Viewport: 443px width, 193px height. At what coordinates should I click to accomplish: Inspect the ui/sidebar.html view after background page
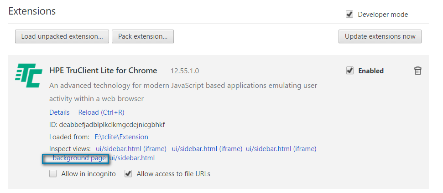(x=132, y=158)
